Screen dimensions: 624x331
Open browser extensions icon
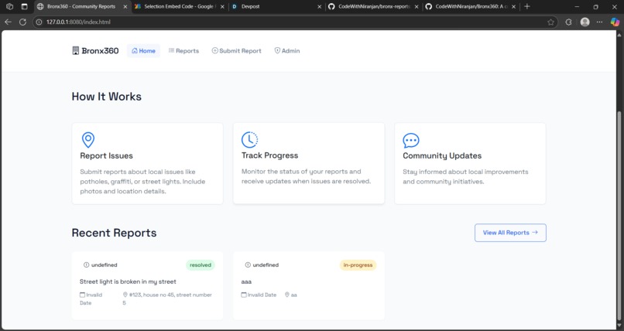569,22
